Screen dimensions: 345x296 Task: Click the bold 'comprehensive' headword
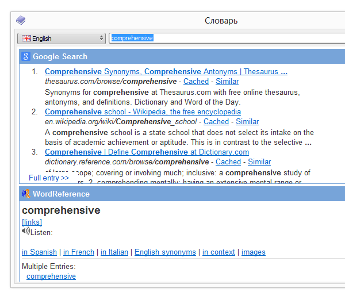point(61,210)
